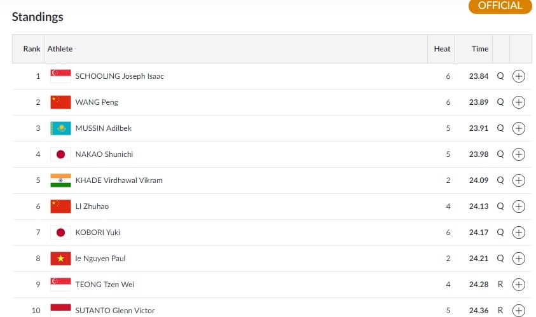The width and height of the screenshot is (536, 317).
Task: Expand WANG Peng's result row
Action: pos(519,102)
